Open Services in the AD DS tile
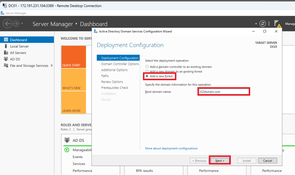 79,164
